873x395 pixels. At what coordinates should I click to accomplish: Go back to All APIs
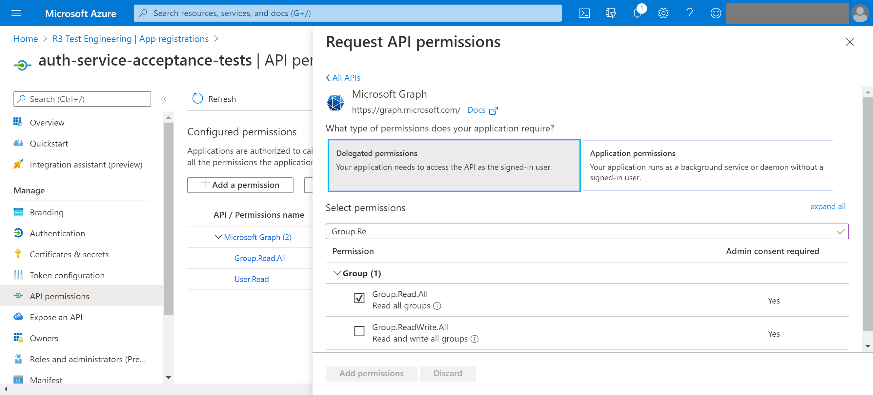click(x=343, y=78)
